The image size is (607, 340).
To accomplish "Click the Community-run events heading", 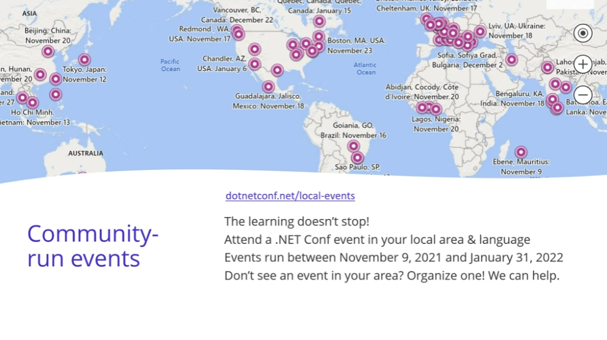I will 92,246.
